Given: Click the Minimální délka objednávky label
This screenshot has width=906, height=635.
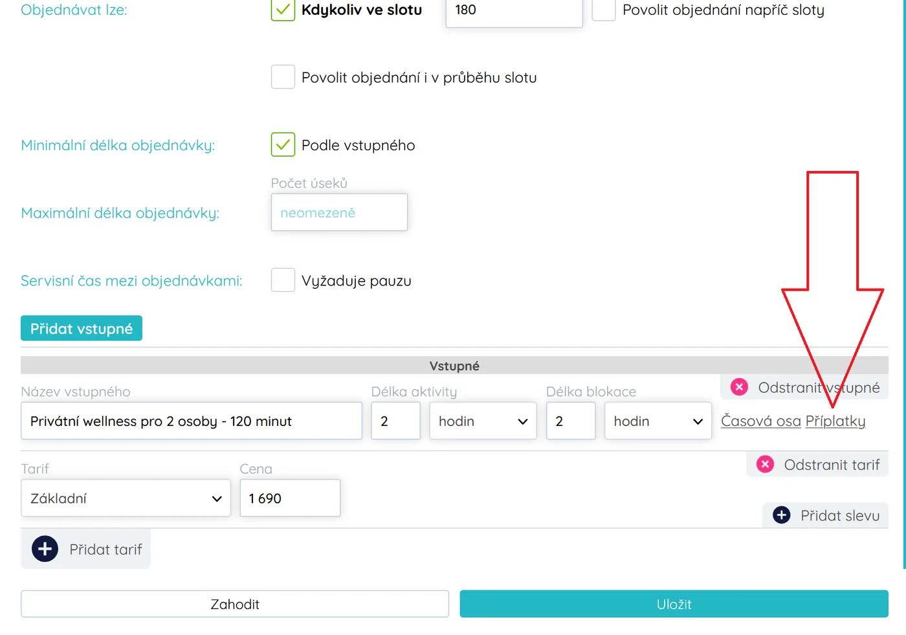Looking at the screenshot, I should click(118, 145).
